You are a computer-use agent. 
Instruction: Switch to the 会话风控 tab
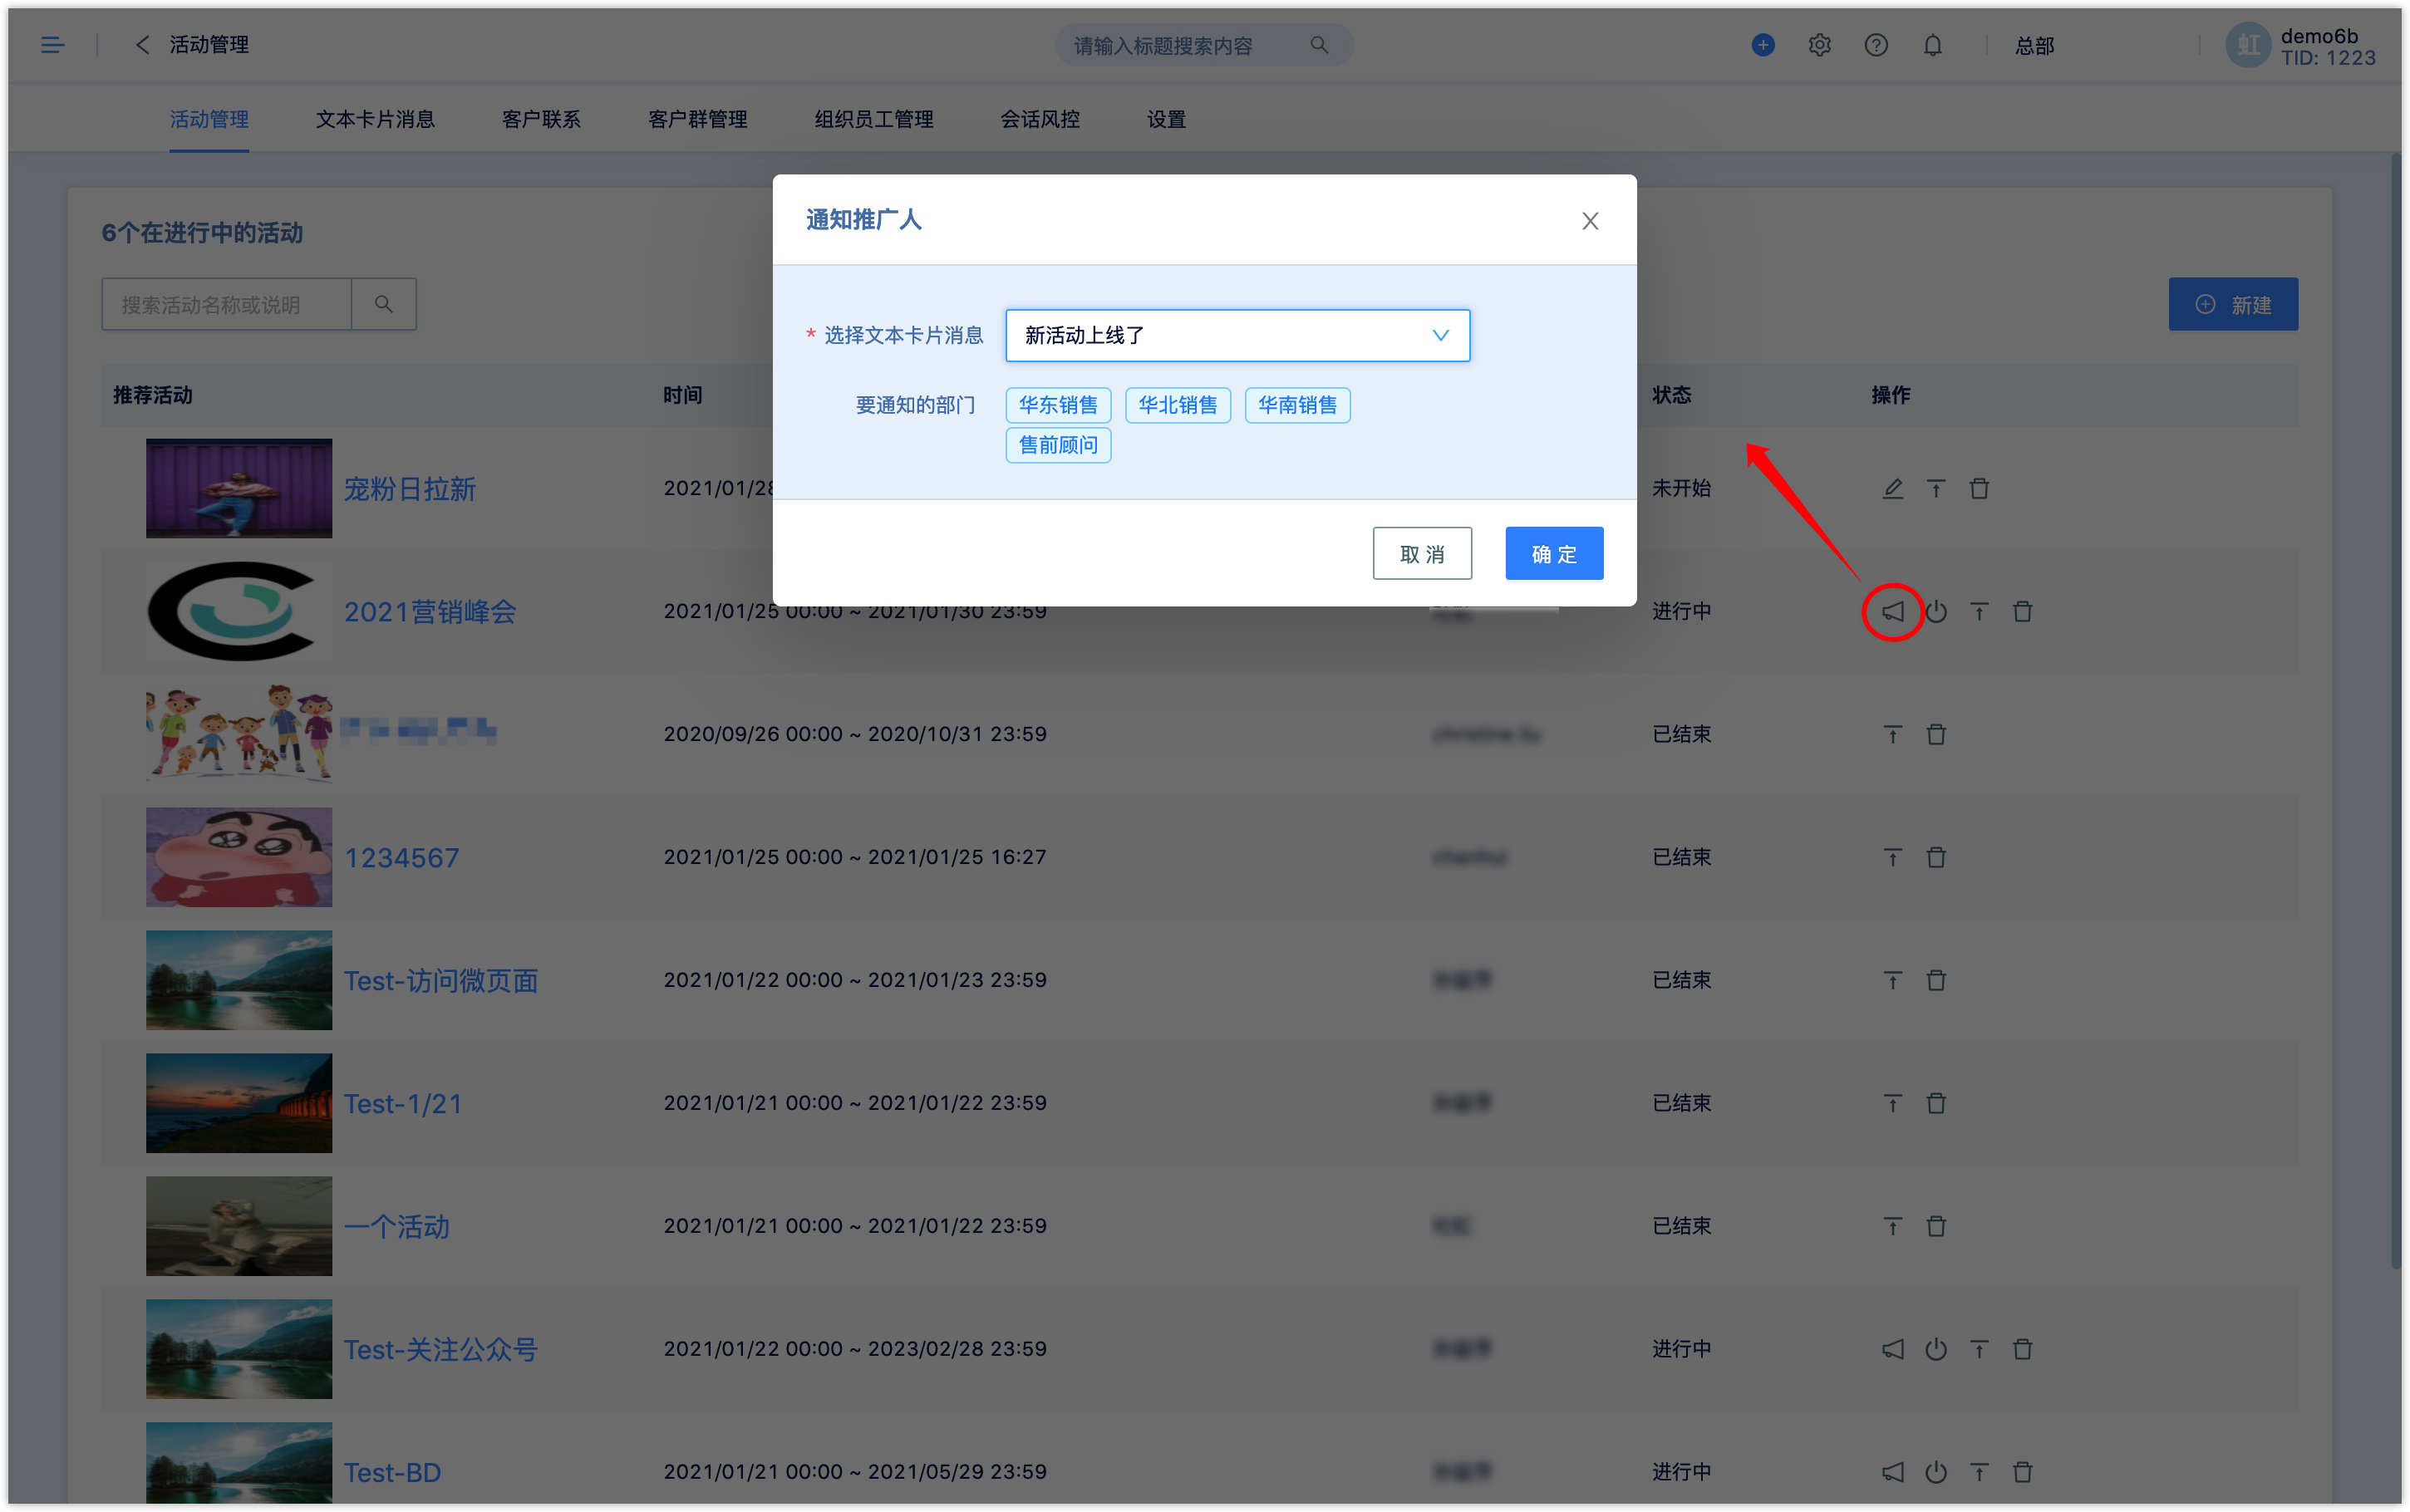pyautogui.click(x=1040, y=120)
